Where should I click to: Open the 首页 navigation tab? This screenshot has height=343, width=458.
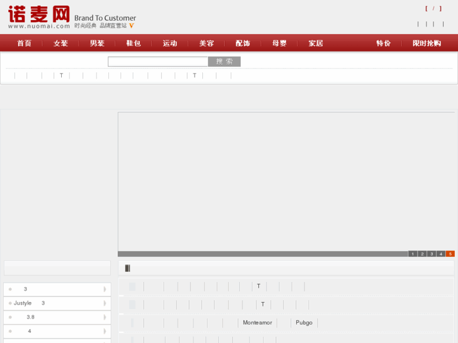tap(24, 43)
